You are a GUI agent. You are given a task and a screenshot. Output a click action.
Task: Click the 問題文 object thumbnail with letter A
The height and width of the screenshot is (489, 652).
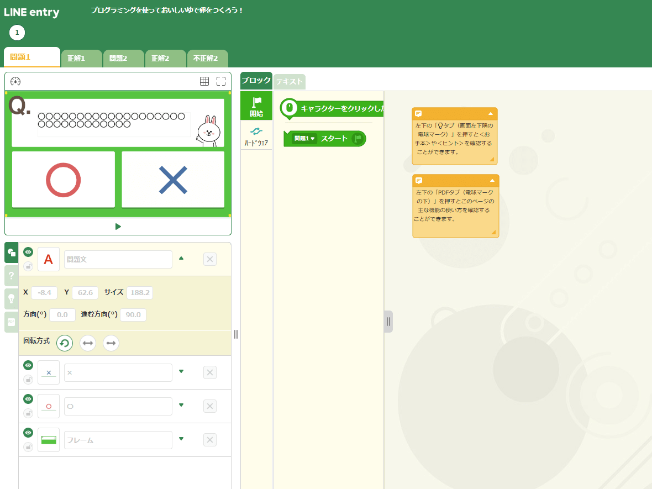click(x=49, y=260)
